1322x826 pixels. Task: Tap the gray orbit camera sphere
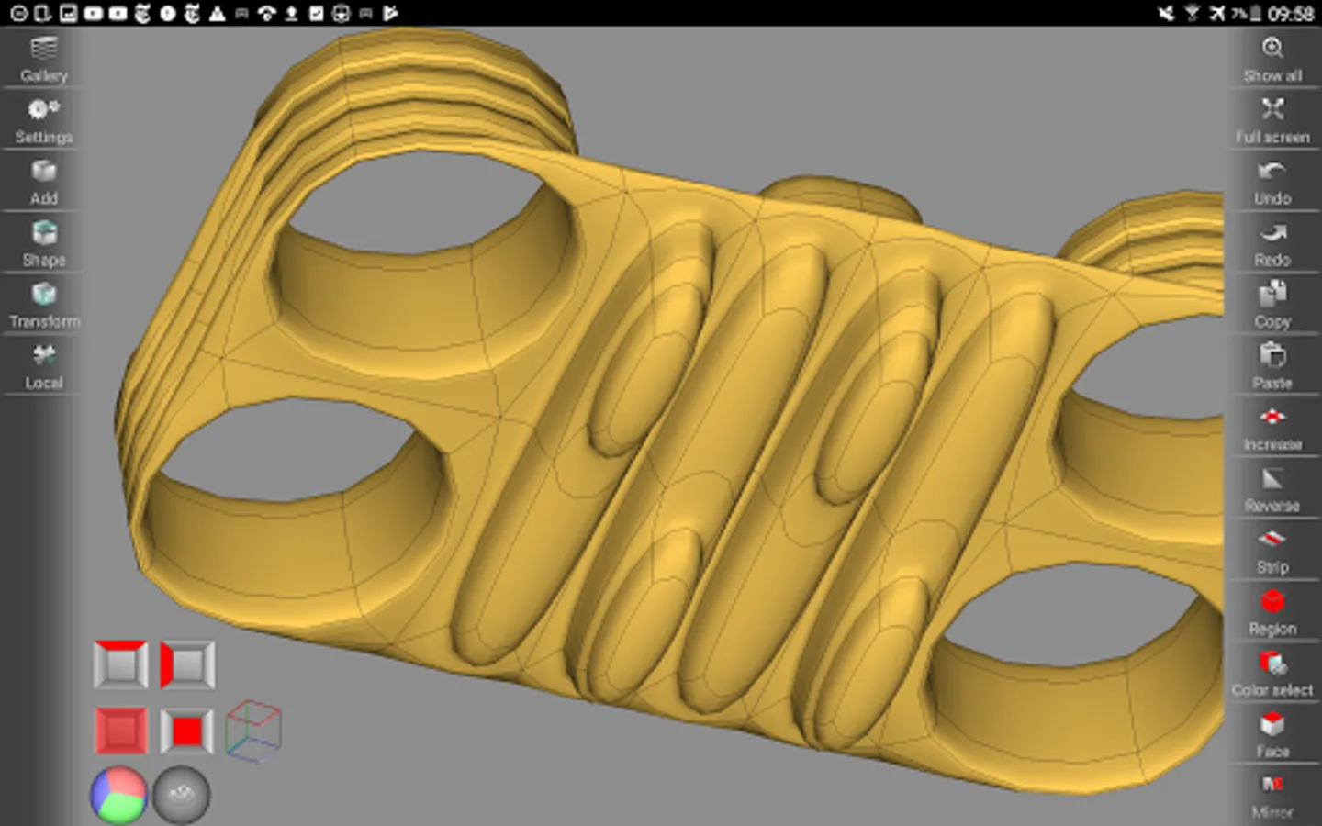click(x=182, y=794)
